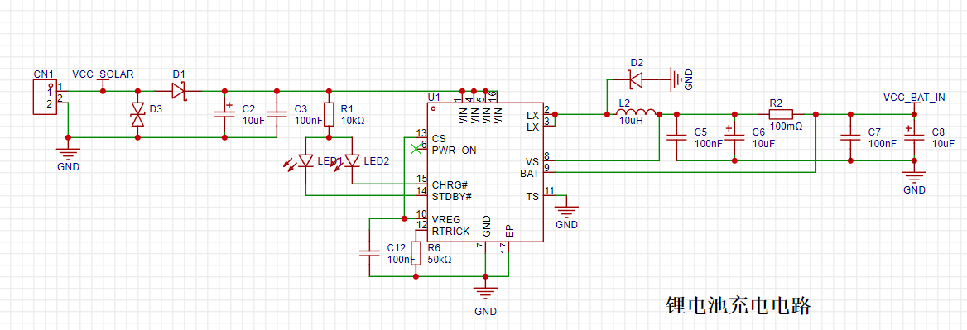Click the R6 50kΩ resistor symbol
967x330 pixels.
[x=416, y=253]
